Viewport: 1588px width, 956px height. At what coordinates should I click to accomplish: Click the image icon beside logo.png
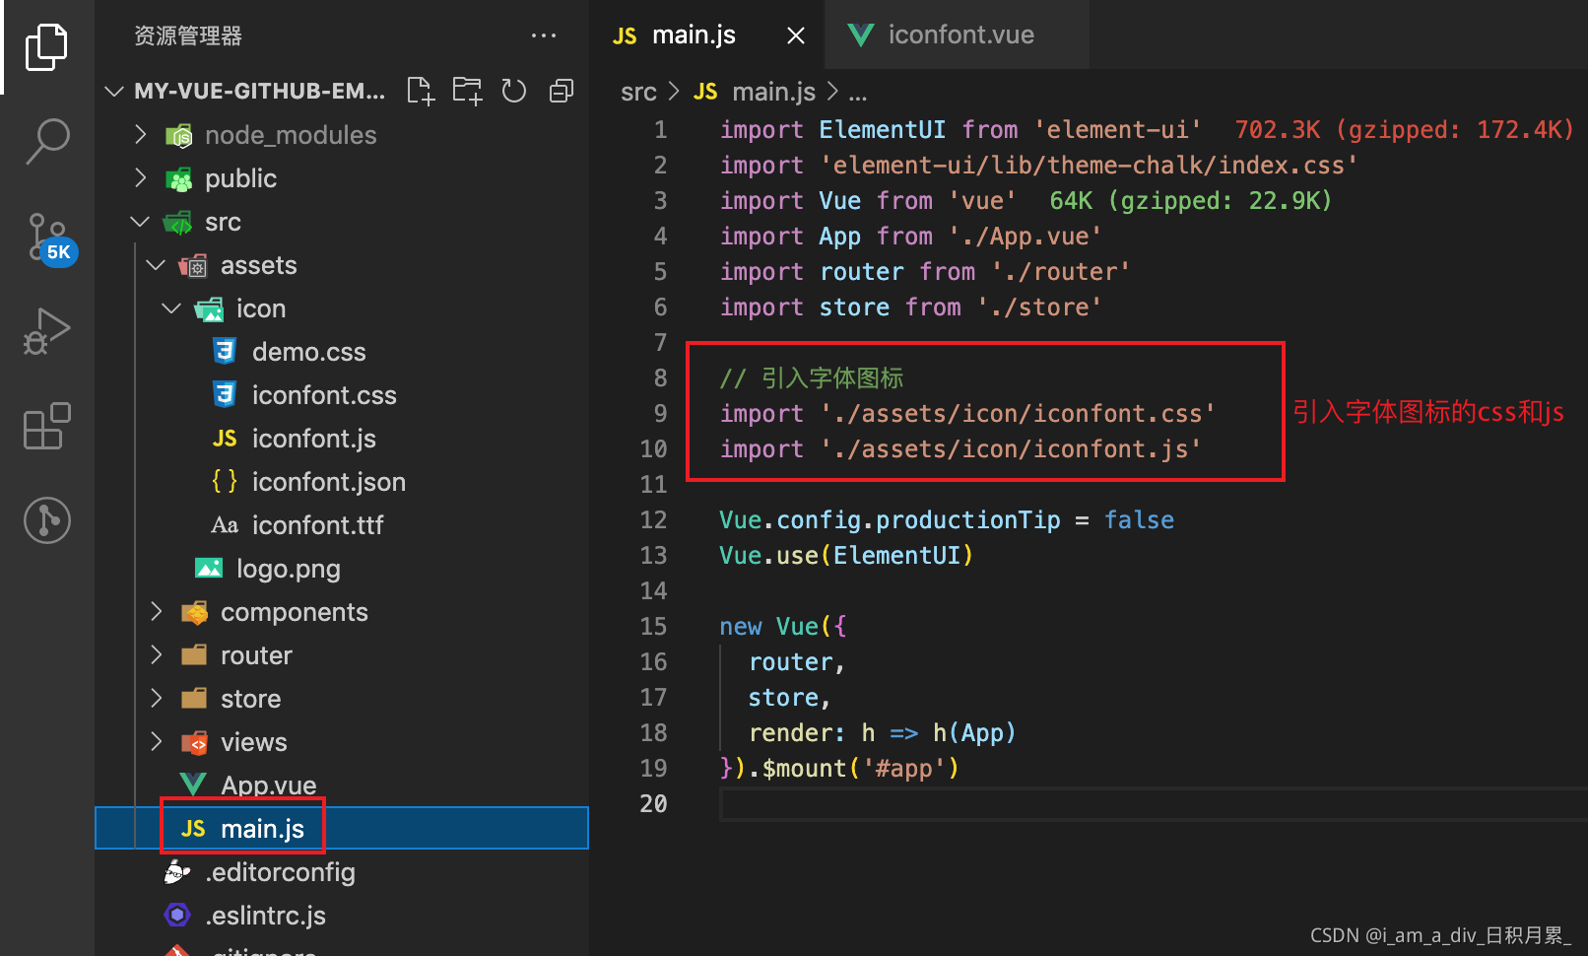tap(209, 568)
